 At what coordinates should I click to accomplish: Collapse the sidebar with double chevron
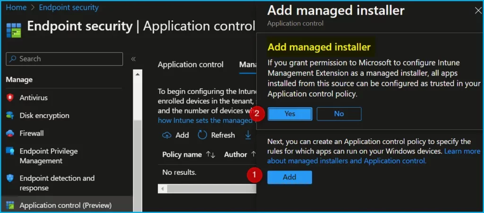click(133, 59)
